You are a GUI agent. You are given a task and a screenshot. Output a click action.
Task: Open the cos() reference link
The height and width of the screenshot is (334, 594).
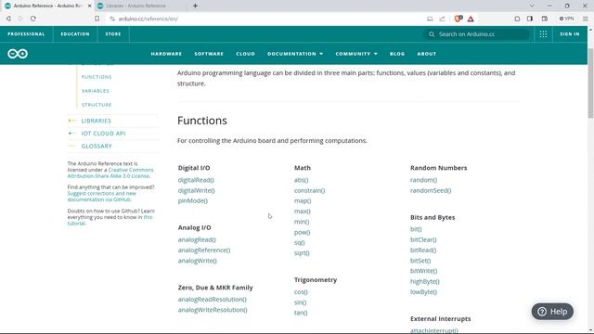tap(301, 292)
